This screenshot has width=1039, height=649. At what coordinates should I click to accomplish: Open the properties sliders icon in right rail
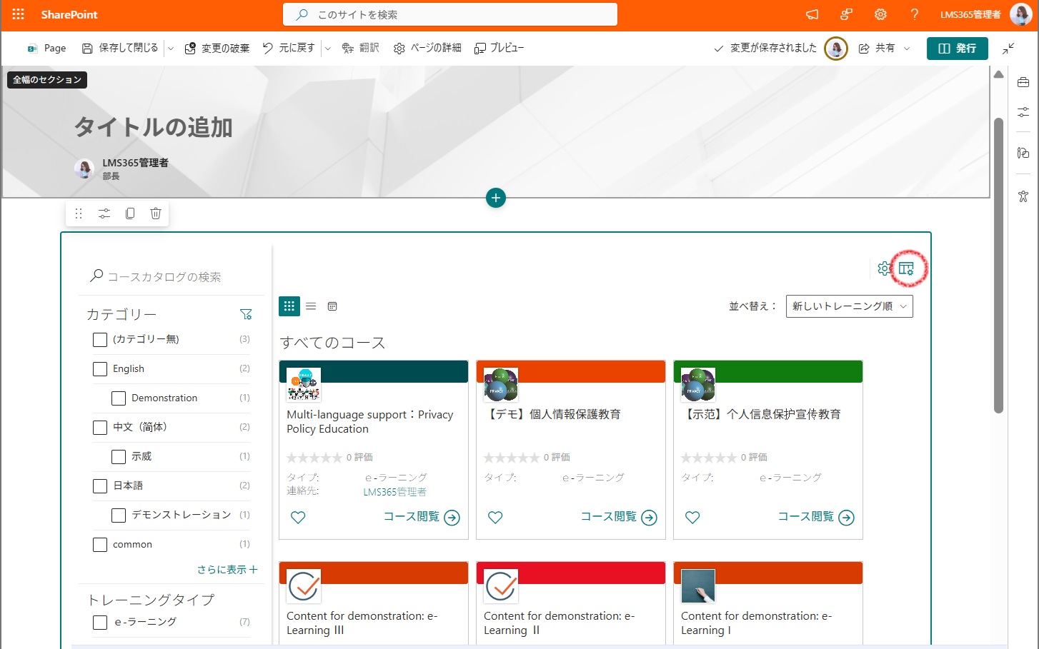click(x=1023, y=112)
